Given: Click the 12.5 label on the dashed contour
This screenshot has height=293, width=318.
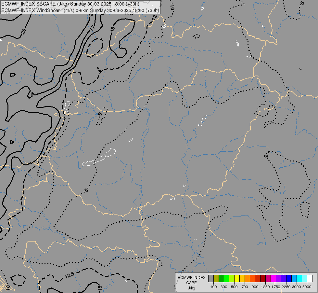Looking at the screenshot, I should point(70,275).
